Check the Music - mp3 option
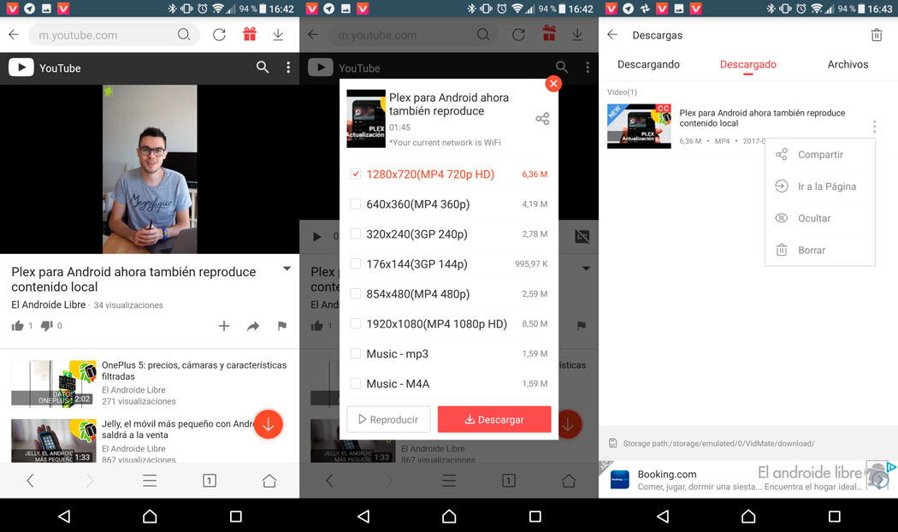 (356, 354)
